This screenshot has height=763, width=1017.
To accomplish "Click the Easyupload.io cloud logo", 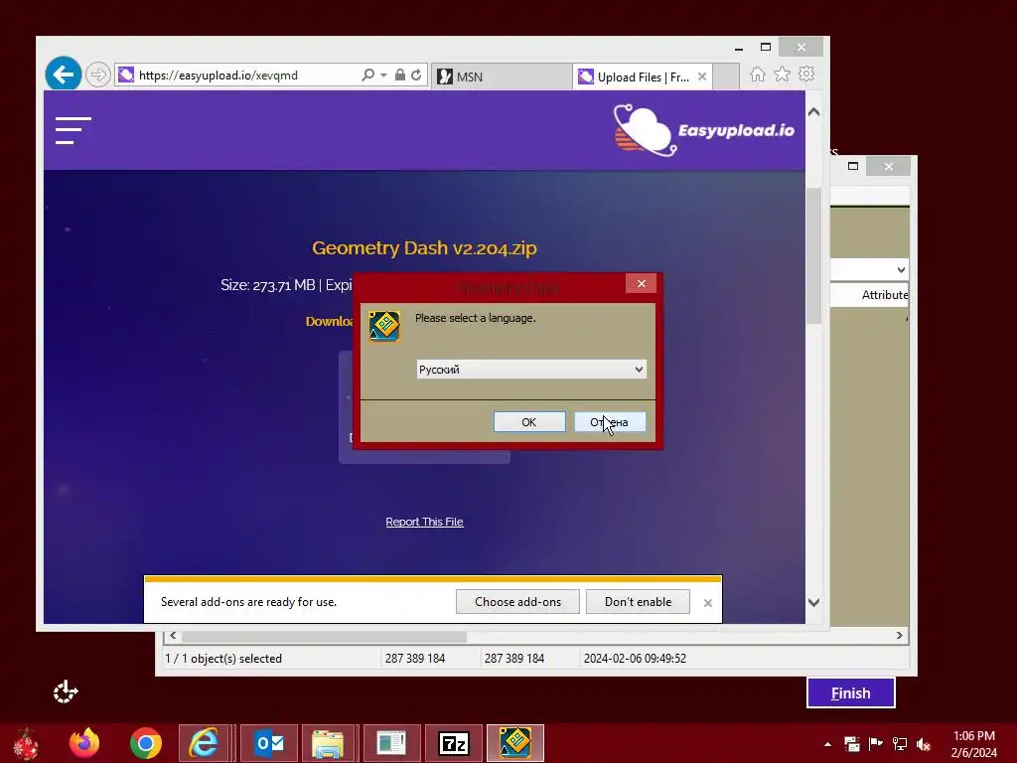I will (704, 130).
